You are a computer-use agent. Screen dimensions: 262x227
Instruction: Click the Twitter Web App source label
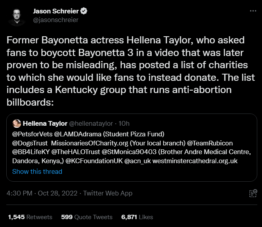(108, 193)
